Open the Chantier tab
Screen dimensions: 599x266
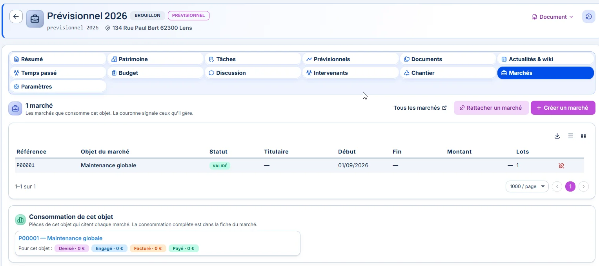tap(448, 73)
